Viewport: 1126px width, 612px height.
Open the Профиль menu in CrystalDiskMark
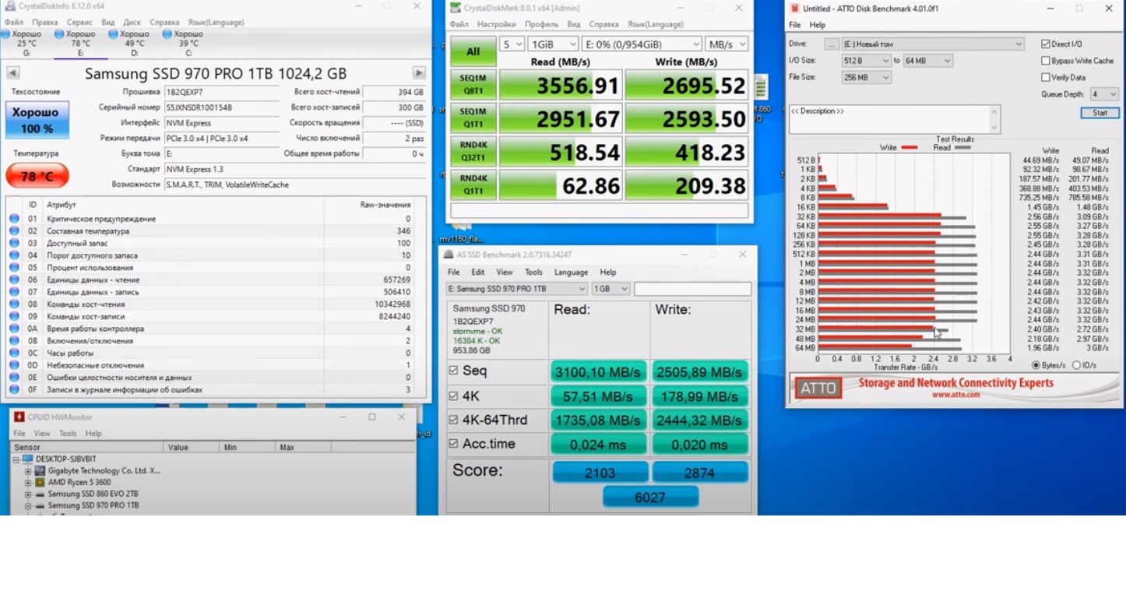click(x=541, y=24)
